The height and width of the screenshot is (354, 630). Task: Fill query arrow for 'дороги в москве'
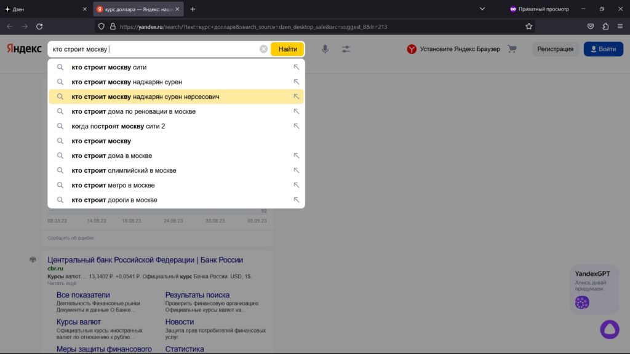point(296,200)
